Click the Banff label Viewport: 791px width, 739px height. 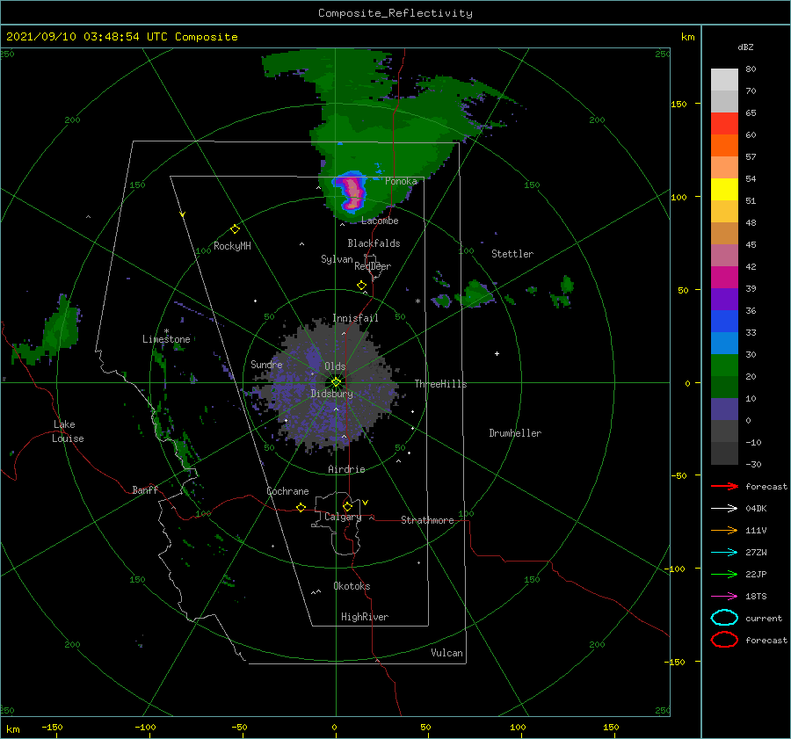coord(145,489)
